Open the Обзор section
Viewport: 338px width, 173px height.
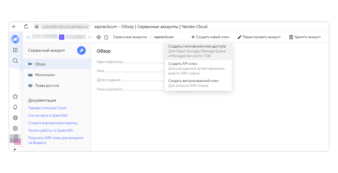click(x=57, y=64)
